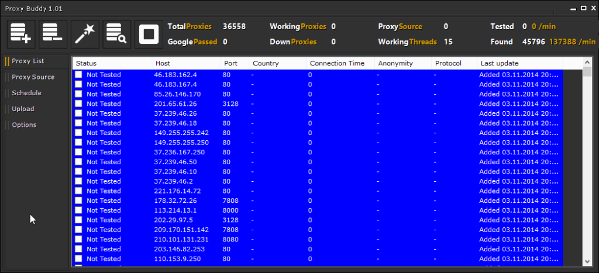Sort by the Connection Time column header
The height and width of the screenshot is (273, 599).
pyautogui.click(x=340, y=63)
